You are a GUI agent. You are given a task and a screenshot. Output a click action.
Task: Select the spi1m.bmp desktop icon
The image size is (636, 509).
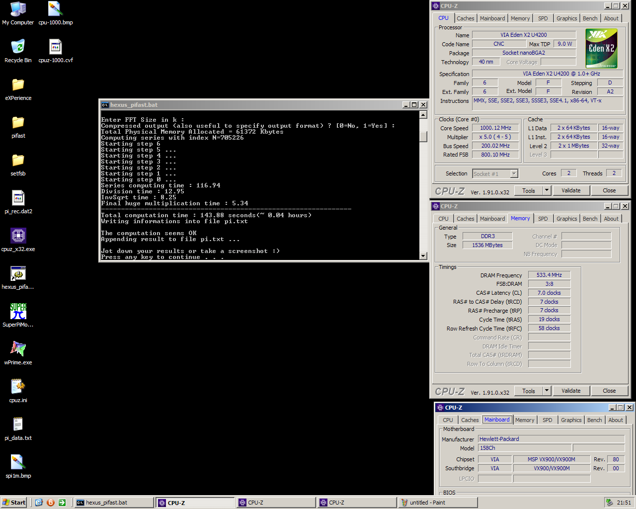[x=18, y=467]
